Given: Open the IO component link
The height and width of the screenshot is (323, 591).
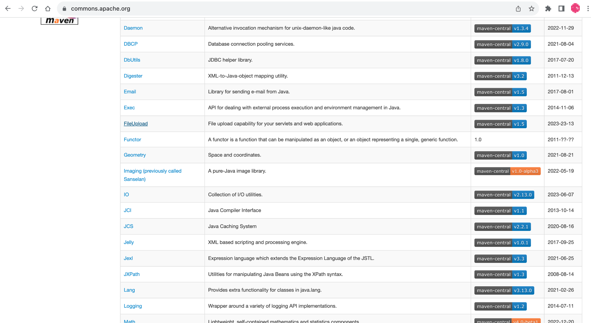Looking at the screenshot, I should click(x=126, y=194).
